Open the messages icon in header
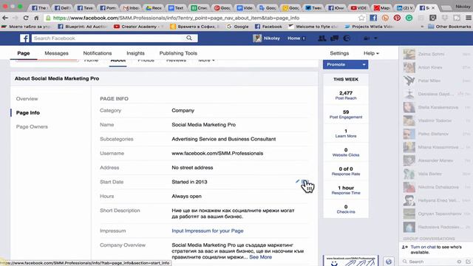This screenshot has width=473, height=266. [334, 38]
